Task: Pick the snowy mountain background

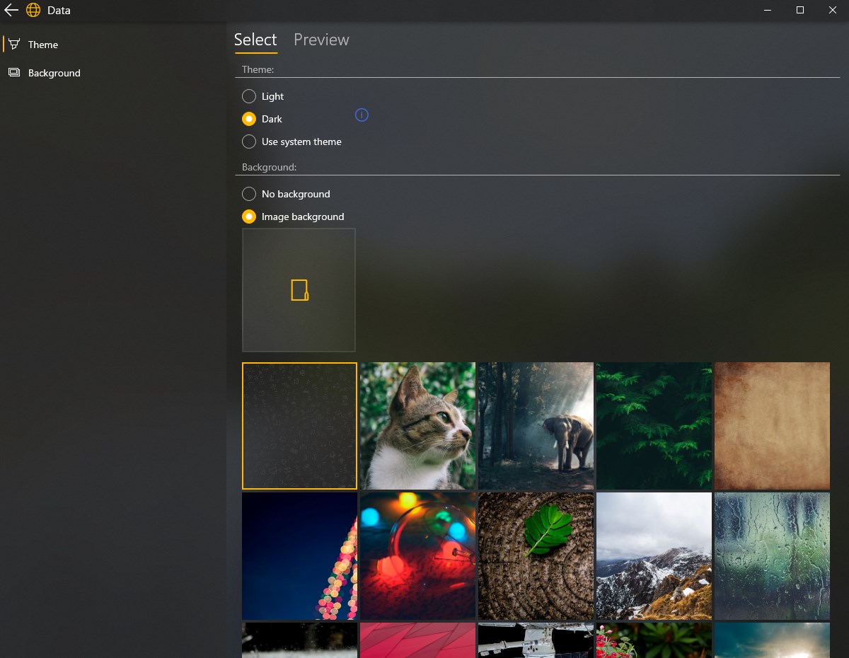Action: 654,556
